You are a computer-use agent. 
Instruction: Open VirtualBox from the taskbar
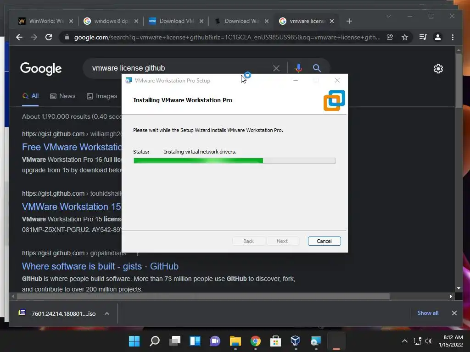(x=296, y=341)
